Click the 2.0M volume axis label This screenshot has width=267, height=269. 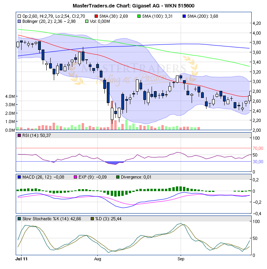(x=10, y=113)
